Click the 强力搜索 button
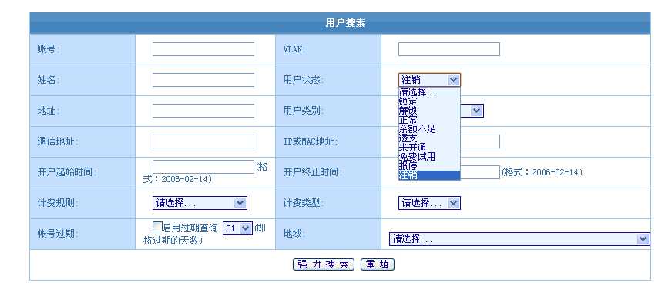 [323, 264]
